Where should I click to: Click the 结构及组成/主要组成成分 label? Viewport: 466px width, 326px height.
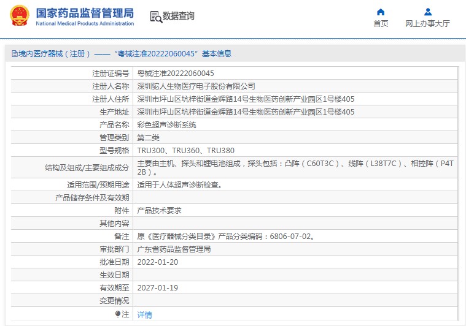pos(87,168)
